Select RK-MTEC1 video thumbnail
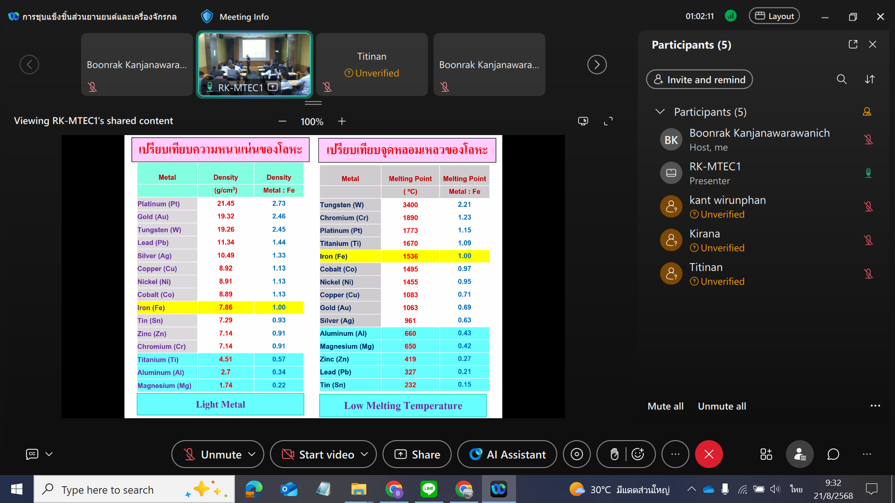 [x=255, y=64]
